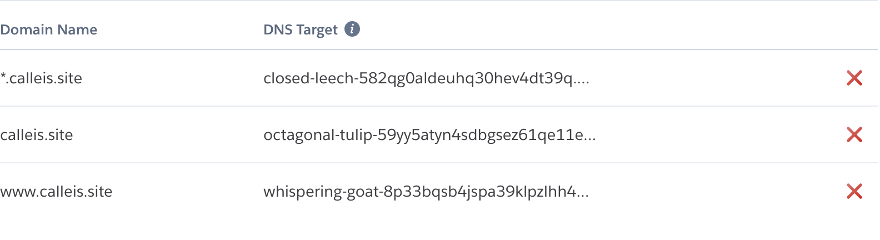Delete the calleis.site root domain entry
The height and width of the screenshot is (240, 880).
click(x=854, y=135)
